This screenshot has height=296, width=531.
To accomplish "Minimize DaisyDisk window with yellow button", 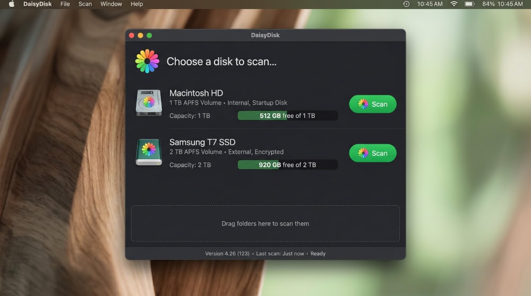I will pyautogui.click(x=141, y=36).
